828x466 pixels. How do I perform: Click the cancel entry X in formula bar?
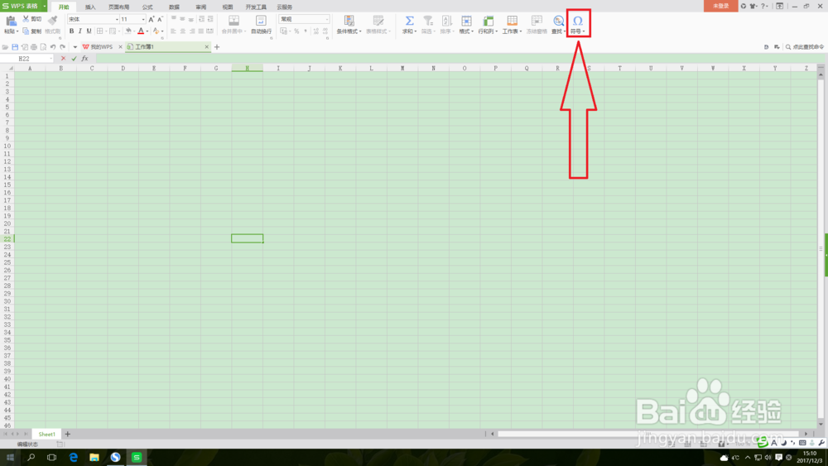click(64, 59)
